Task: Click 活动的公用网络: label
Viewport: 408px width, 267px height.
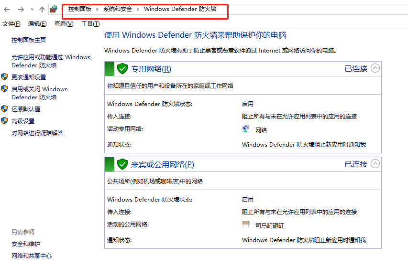Action: coord(128,224)
